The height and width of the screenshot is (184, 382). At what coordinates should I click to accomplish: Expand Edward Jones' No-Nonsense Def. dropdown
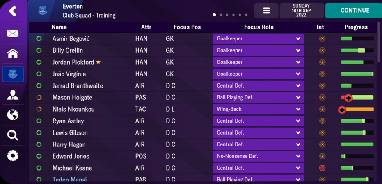[x=258, y=156]
